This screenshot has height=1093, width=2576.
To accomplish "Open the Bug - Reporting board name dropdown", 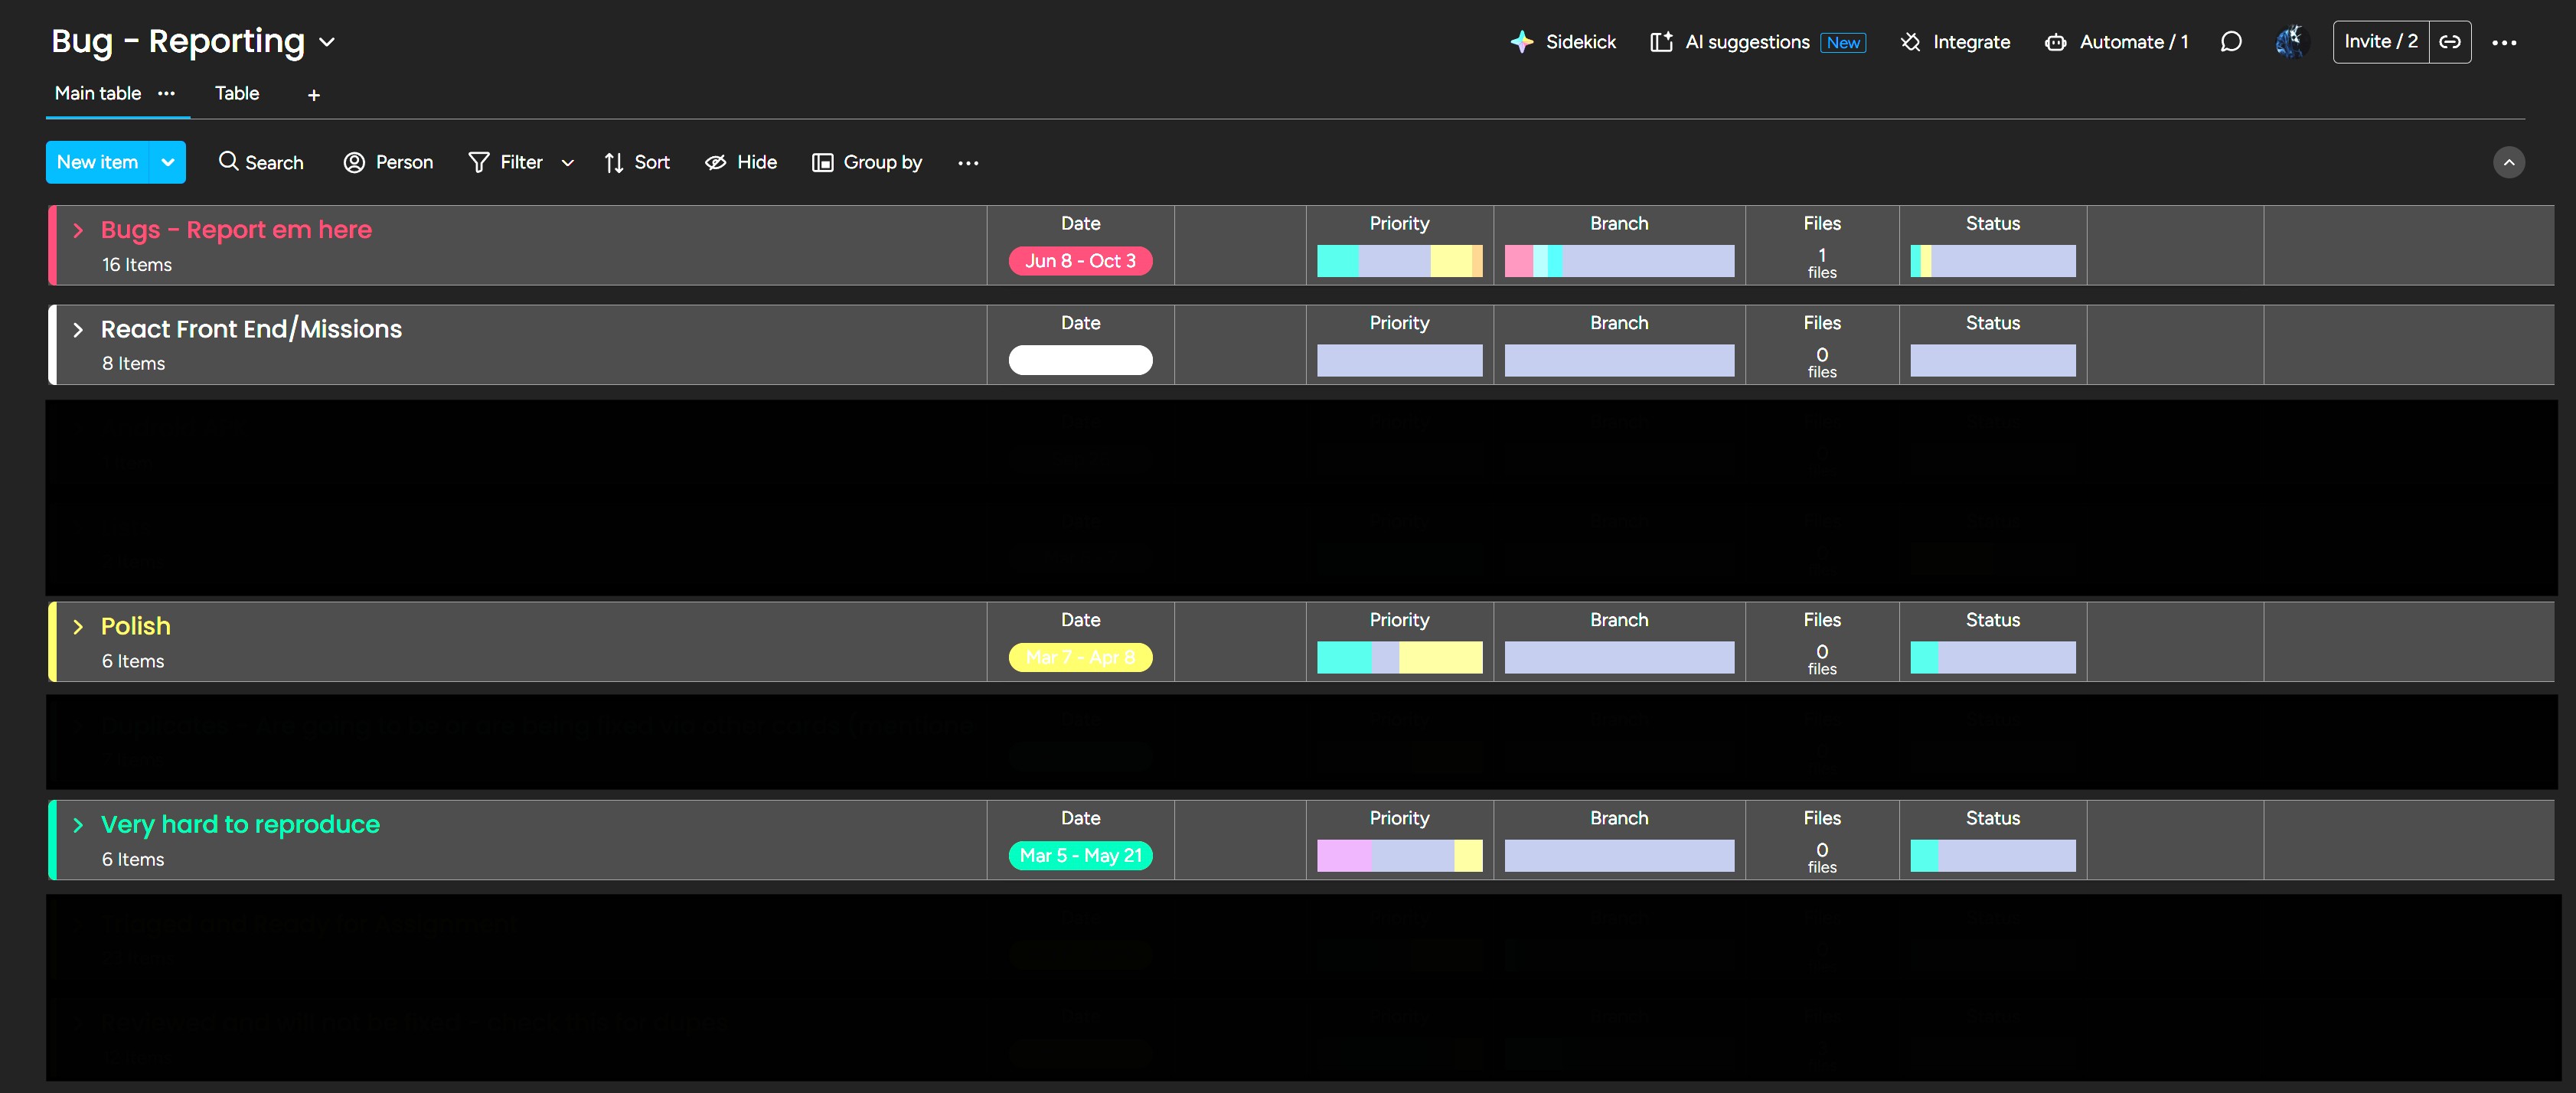I will tap(327, 42).
